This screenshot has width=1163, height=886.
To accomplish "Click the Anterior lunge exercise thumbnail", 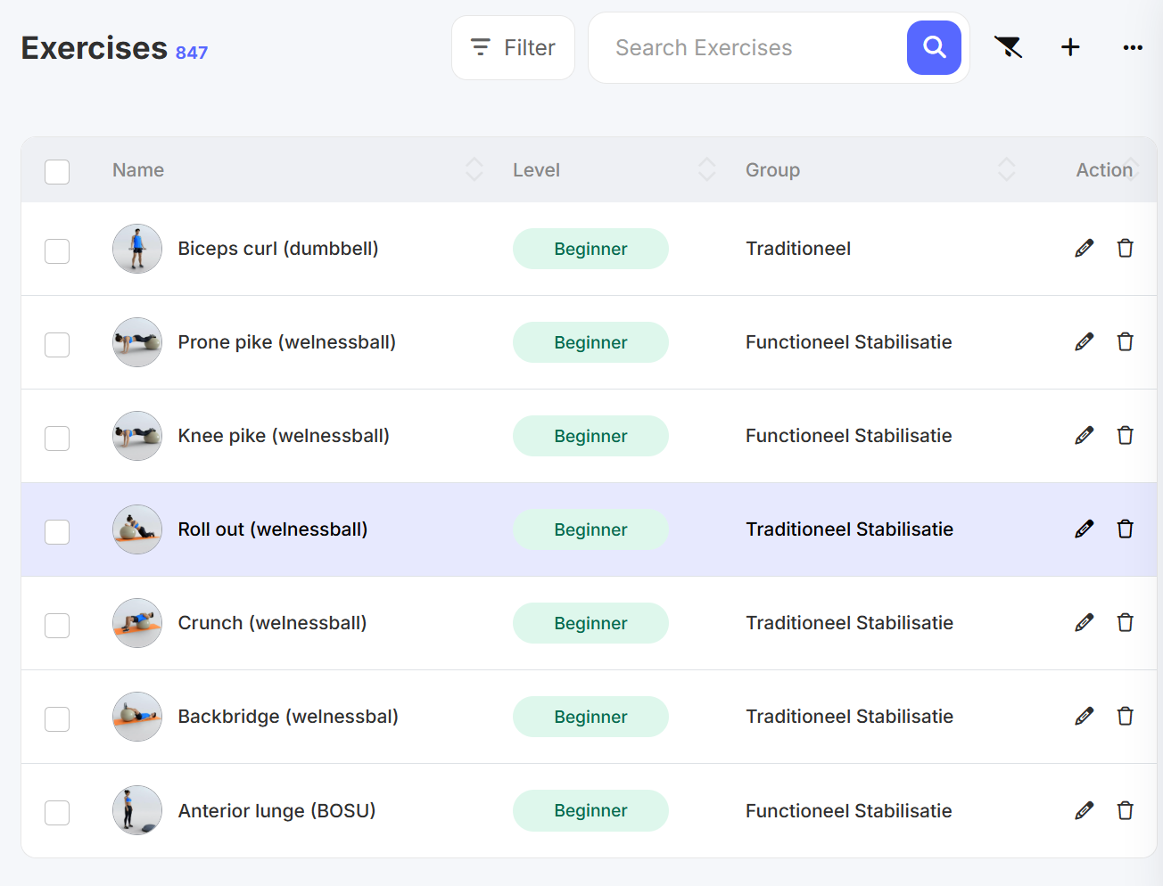I will tap(137, 810).
